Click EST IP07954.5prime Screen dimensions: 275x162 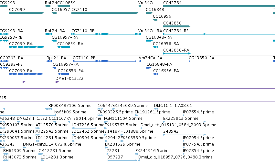(198, 138)
